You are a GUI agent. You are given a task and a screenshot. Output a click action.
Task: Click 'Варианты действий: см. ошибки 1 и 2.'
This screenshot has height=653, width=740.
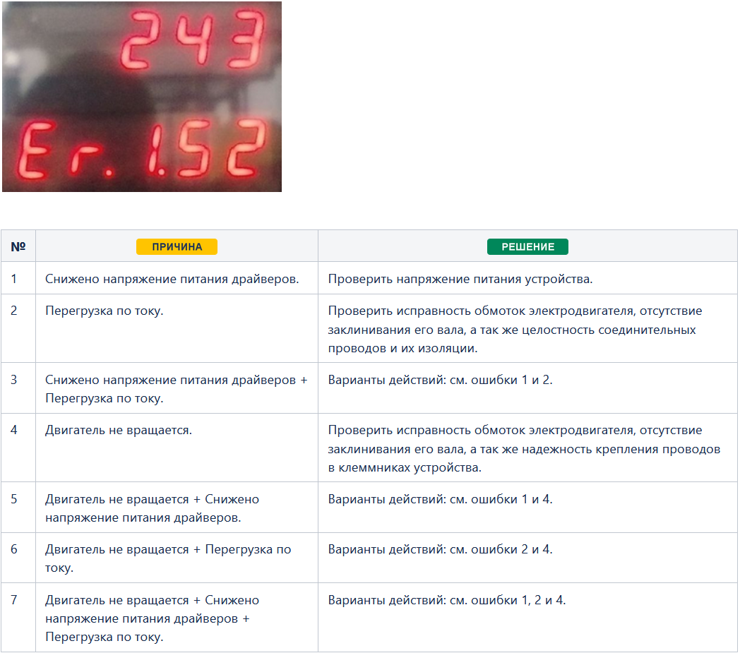pos(441,380)
